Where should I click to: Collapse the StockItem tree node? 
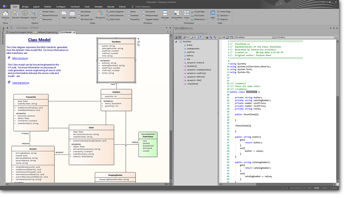coord(176,42)
